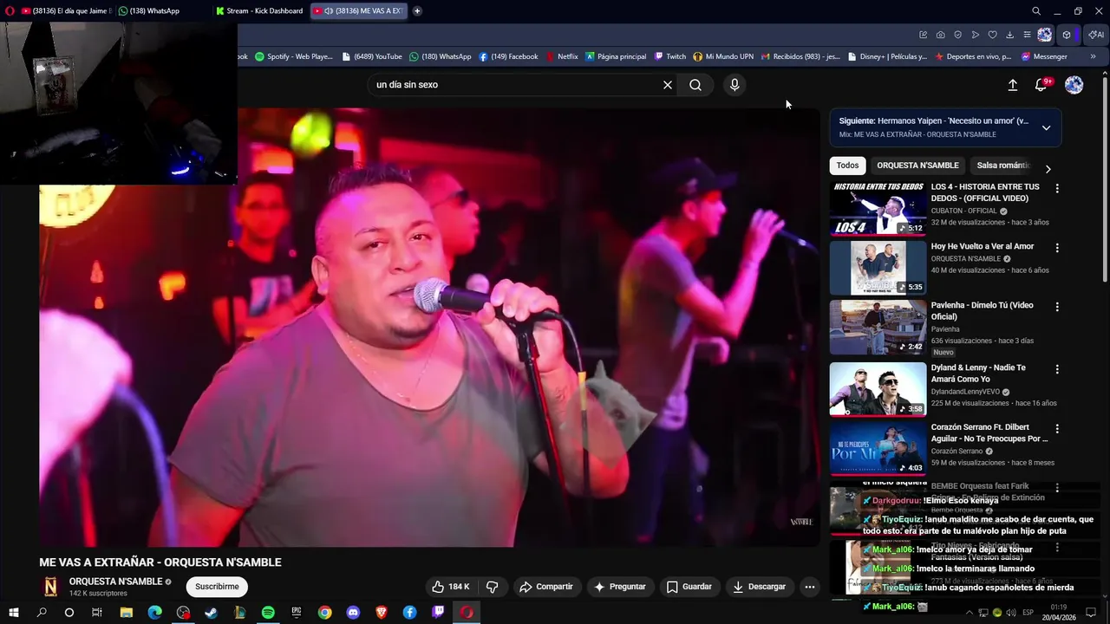Show more filter chips with right arrow

[1048, 169]
